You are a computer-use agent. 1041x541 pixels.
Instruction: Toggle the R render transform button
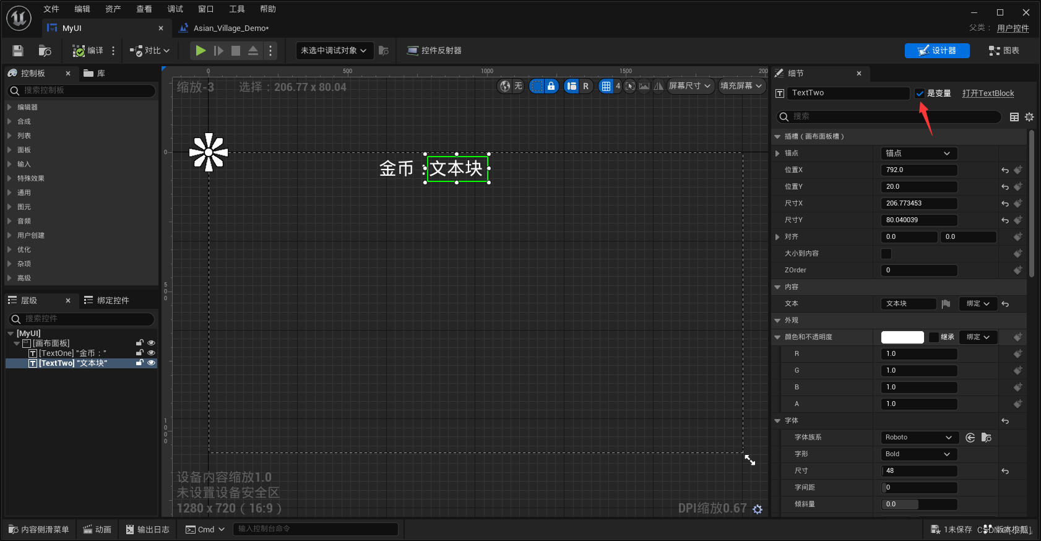point(586,86)
